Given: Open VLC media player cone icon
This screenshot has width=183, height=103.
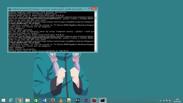Looking at the screenshot, I should (x=61, y=100).
